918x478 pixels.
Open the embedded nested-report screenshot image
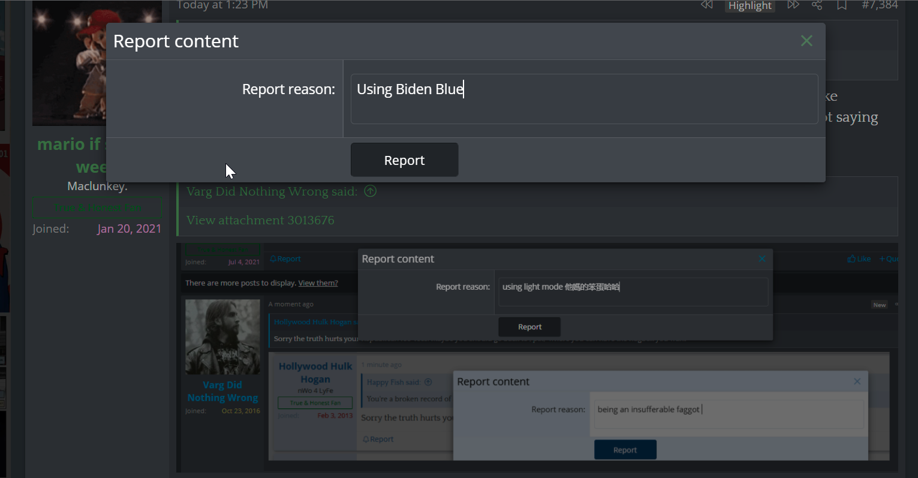click(538, 358)
